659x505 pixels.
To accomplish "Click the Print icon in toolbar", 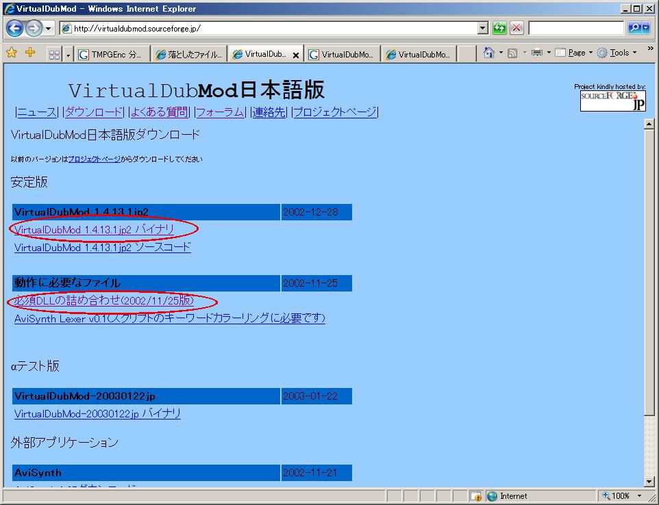I will point(537,53).
